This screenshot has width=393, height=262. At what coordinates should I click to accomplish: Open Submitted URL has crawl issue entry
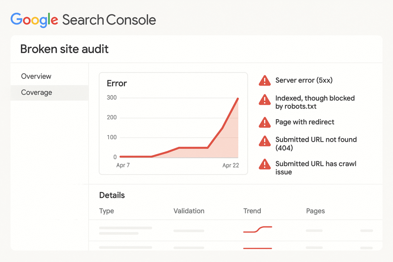(316, 168)
